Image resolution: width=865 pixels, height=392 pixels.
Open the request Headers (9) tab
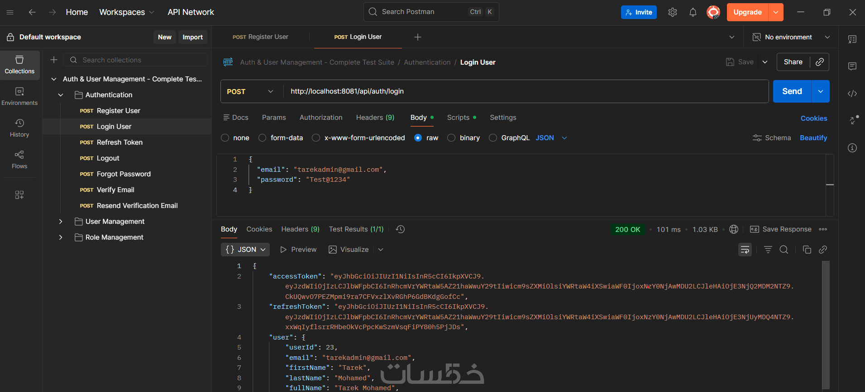tap(375, 118)
